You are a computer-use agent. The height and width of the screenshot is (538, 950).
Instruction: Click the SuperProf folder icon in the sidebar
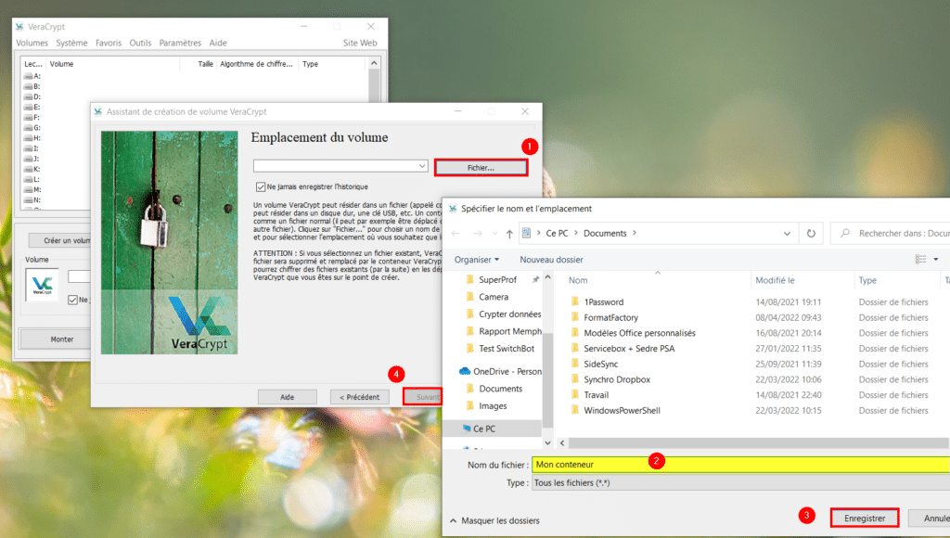pos(470,279)
